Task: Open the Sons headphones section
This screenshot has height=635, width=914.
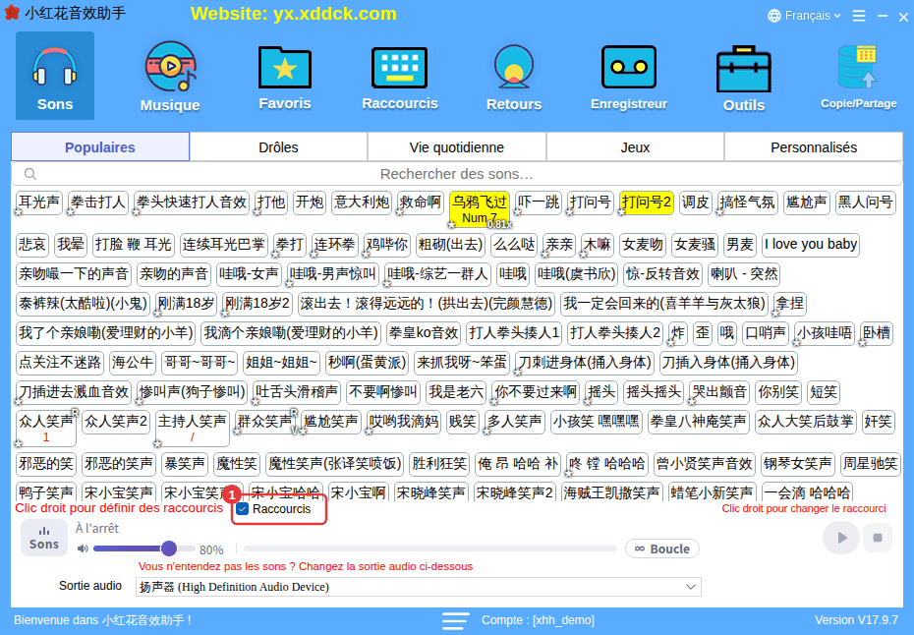Action: click(55, 76)
